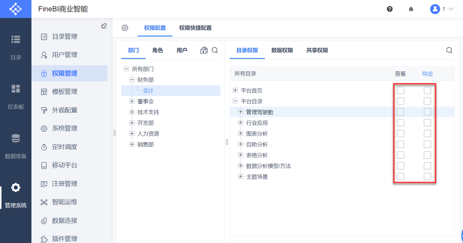Click the help question mark icon
The height and width of the screenshot is (243, 463).
point(390,9)
